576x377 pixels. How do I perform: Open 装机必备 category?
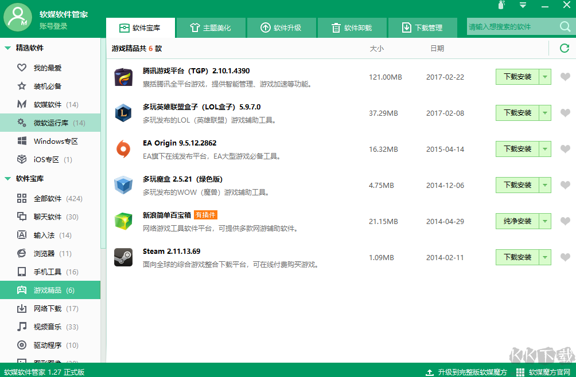50,86
